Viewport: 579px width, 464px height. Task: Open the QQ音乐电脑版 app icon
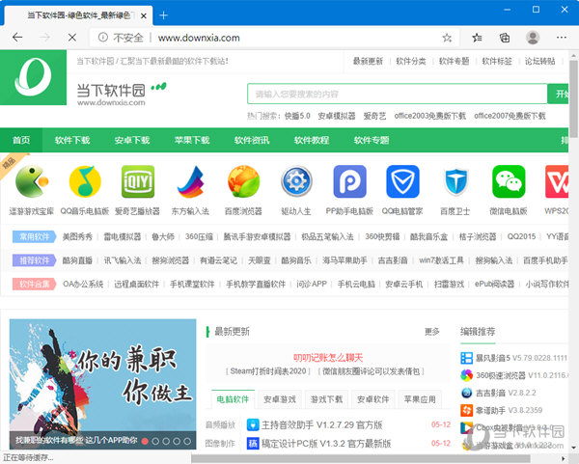86,180
